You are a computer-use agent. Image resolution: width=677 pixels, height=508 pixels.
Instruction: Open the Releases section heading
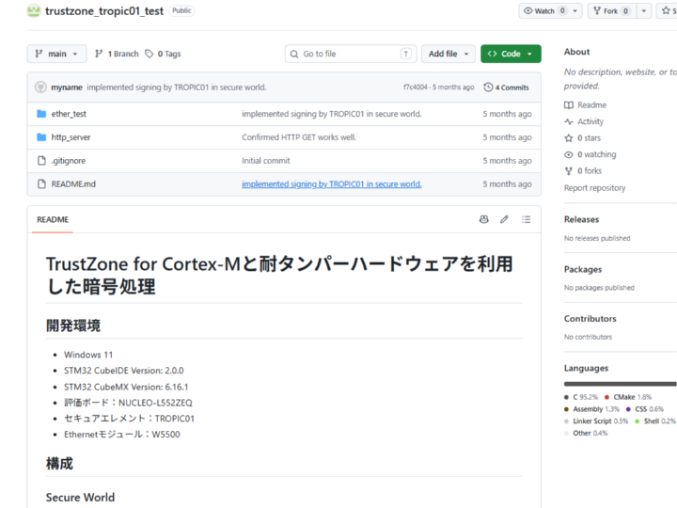[x=582, y=219]
